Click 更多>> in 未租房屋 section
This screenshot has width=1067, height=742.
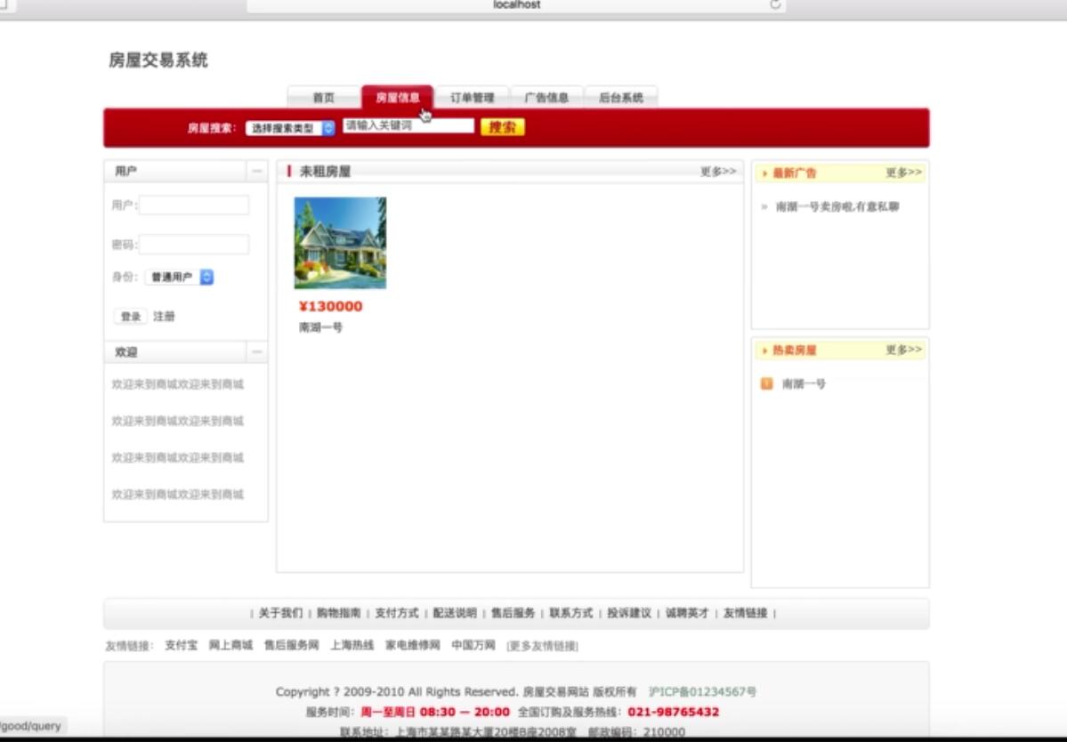tap(718, 172)
